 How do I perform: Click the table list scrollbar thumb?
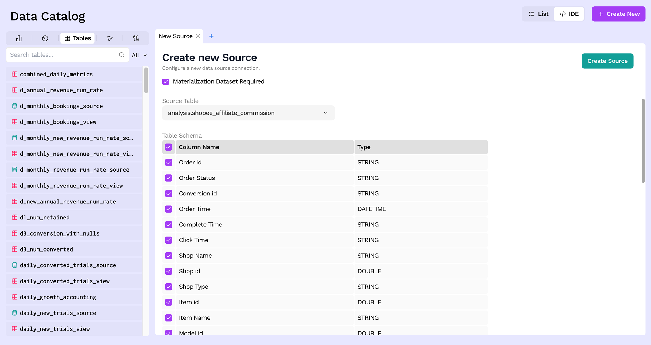146,80
